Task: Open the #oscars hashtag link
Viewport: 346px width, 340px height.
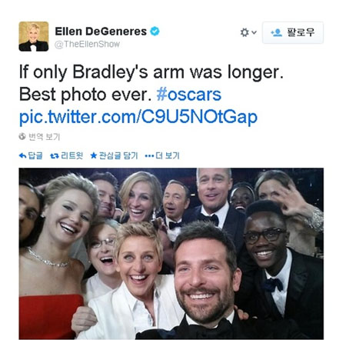Action: (x=189, y=95)
